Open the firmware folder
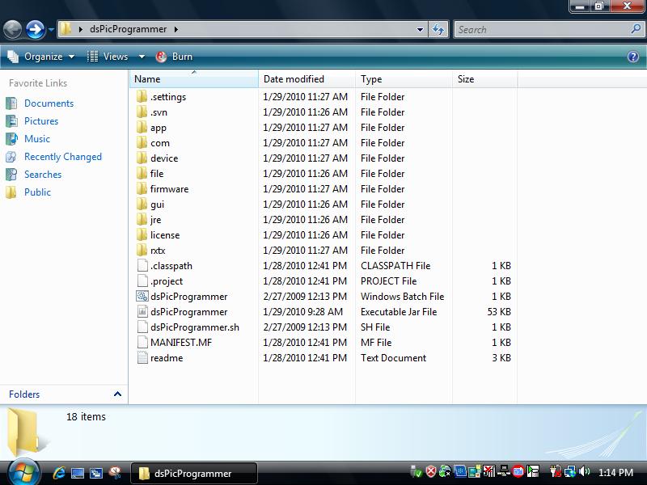This screenshot has width=647, height=485. pyautogui.click(x=169, y=189)
